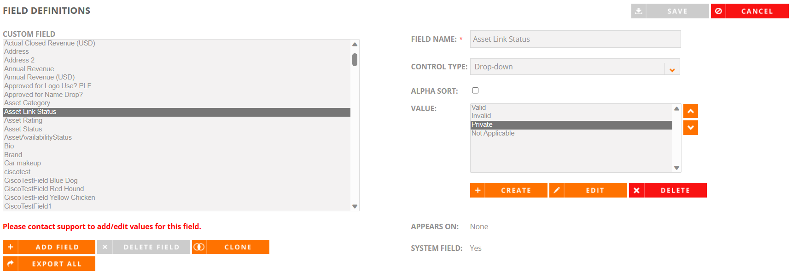798x277 pixels.
Task: Click the DELETE FIELD button
Action: click(143, 247)
